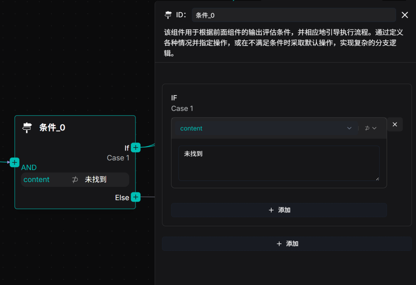Viewport: 416px width, 285px height.
Task: Open the operator dropdown next to the not-equal symbol
Action: point(374,128)
